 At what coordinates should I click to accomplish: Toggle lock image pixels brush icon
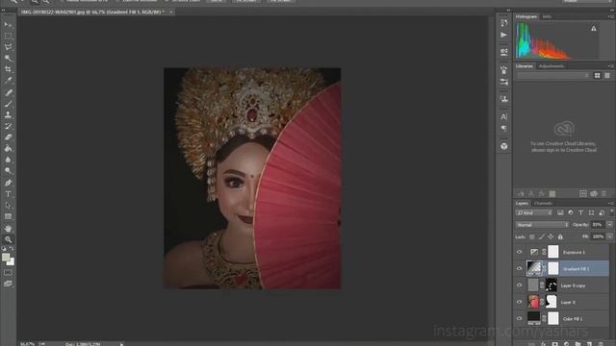[x=542, y=236]
